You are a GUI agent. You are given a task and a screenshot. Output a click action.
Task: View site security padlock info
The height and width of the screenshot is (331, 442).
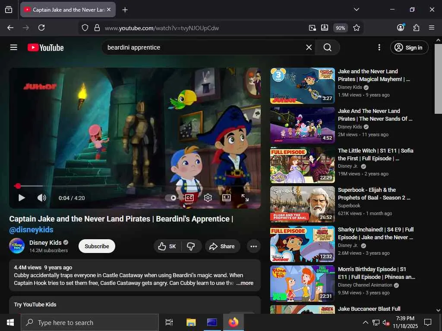click(x=97, y=28)
